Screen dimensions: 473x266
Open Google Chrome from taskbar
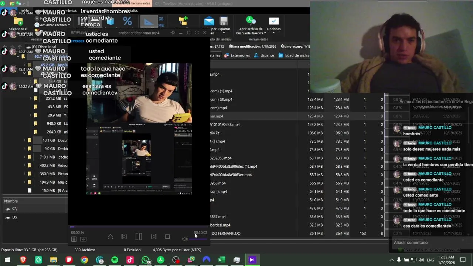(84, 260)
